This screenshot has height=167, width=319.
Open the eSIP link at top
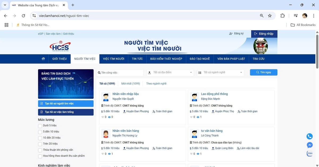point(41,34)
